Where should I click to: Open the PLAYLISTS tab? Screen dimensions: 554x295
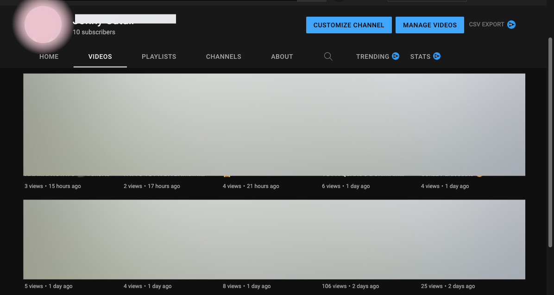click(159, 56)
